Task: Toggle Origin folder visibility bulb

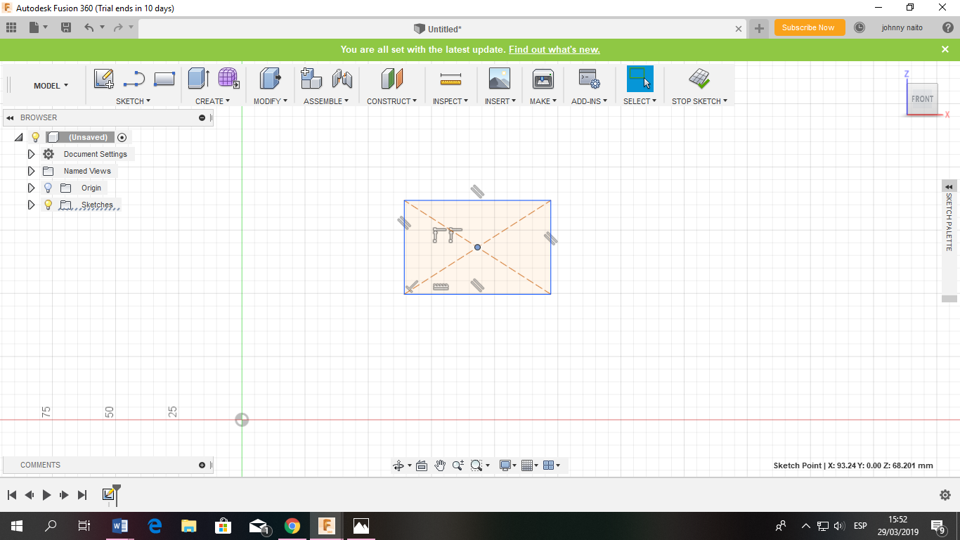Action: (48, 188)
